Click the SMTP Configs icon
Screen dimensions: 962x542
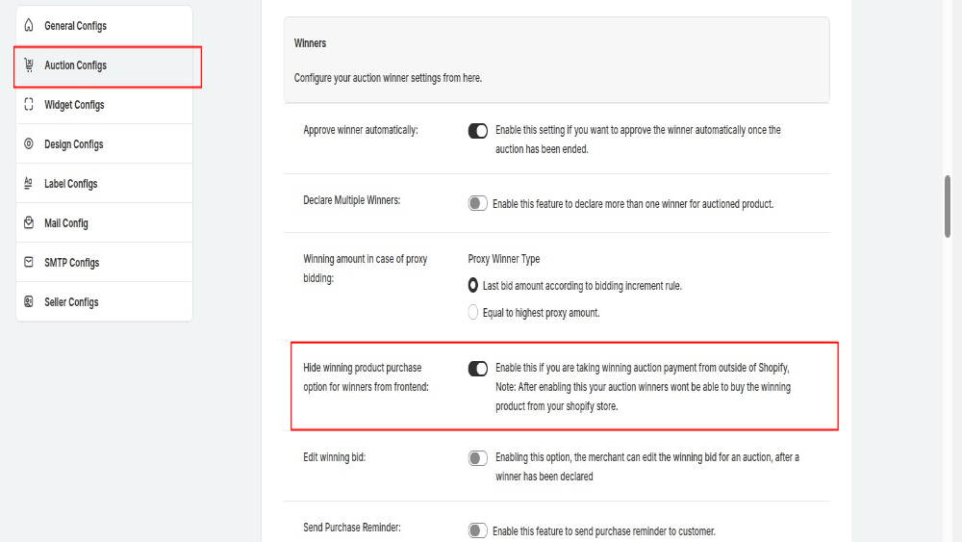[29, 262]
